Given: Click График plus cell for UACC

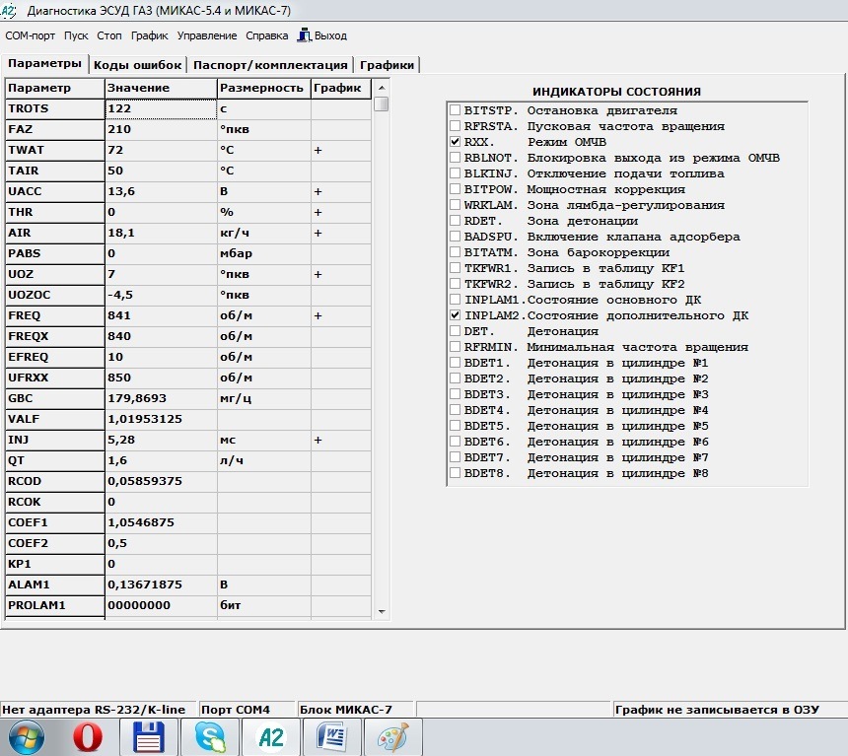Looking at the screenshot, I should point(341,191).
